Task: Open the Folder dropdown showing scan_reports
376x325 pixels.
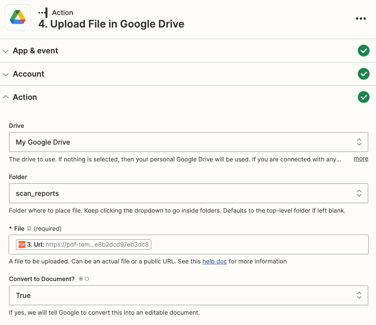Action: pyautogui.click(x=188, y=193)
